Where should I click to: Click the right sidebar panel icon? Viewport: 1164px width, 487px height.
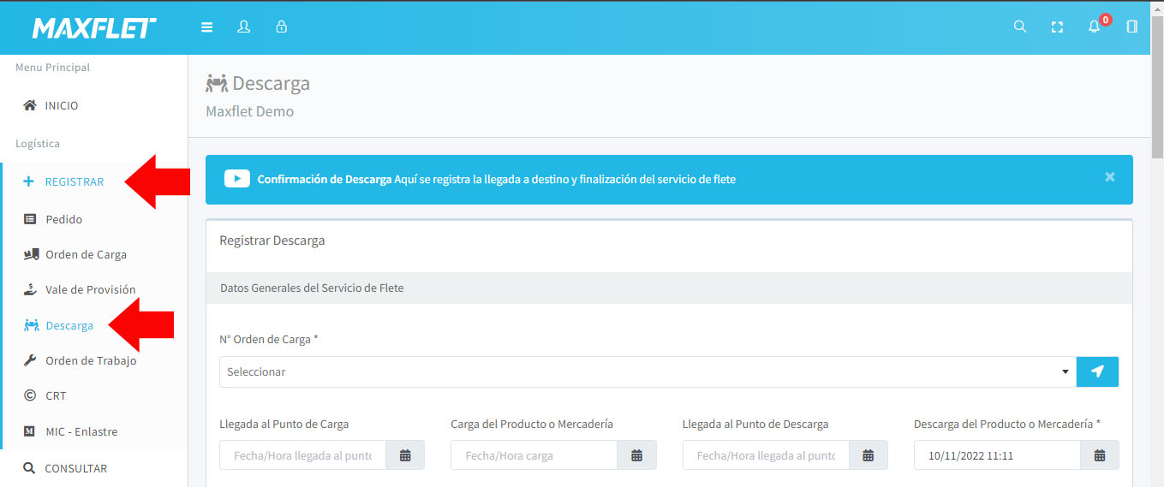click(1131, 27)
